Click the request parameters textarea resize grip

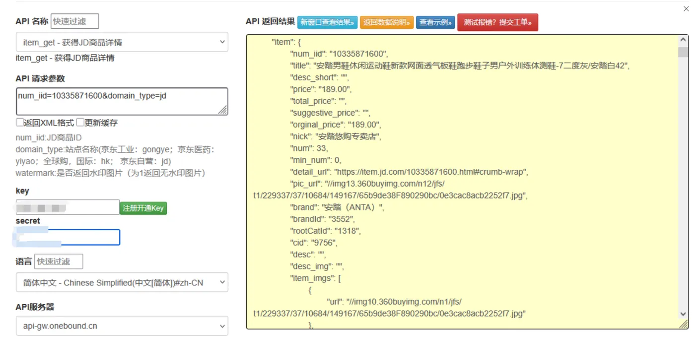[223, 110]
